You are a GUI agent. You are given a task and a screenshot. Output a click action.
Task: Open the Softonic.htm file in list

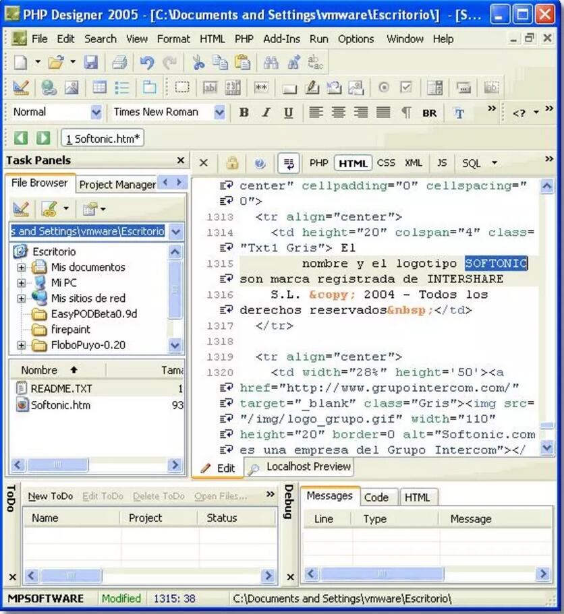coord(60,405)
